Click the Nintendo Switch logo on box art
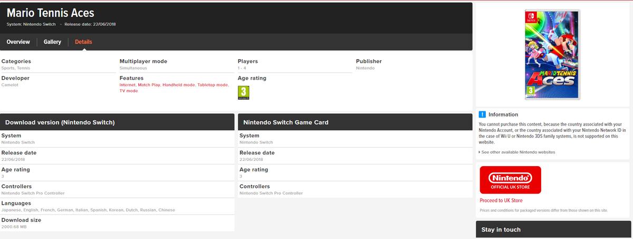 pos(529,16)
